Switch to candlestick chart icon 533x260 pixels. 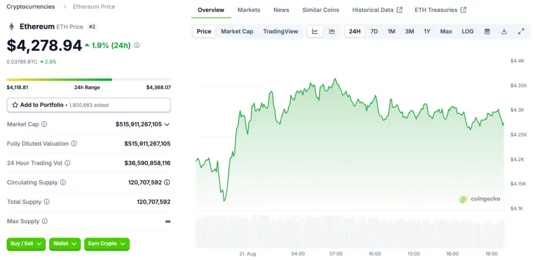coord(332,31)
